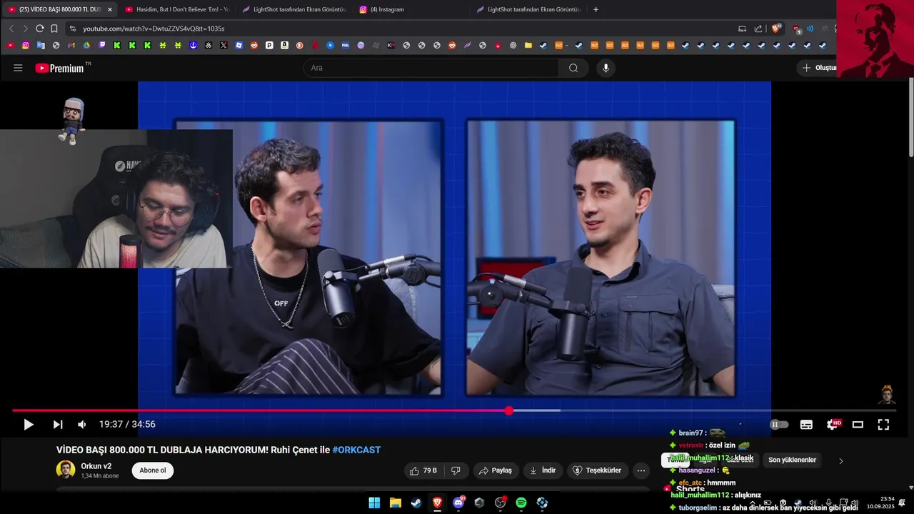914x514 pixels.
Task: Toggle the autoplay switch in player
Action: pos(779,425)
